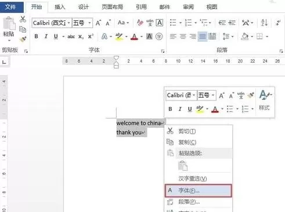
Task: Toggle Bold in the ribbon
Action: [36, 37]
